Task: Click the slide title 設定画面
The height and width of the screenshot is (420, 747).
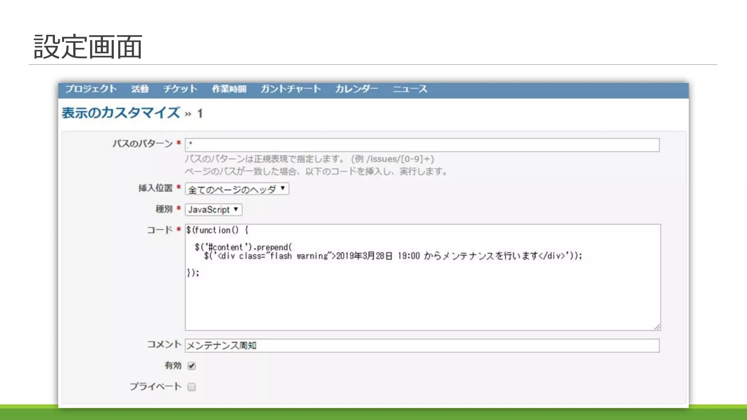Action: 88,47
